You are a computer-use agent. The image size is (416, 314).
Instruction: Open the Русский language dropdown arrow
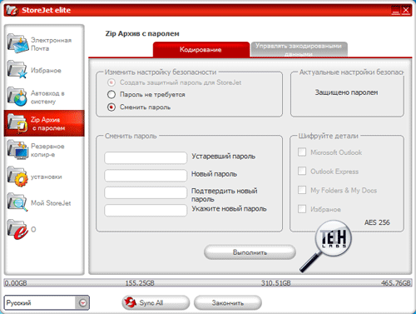click(82, 303)
